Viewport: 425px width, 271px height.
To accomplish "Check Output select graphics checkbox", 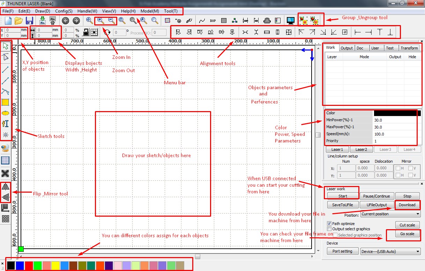I will coord(329,229).
